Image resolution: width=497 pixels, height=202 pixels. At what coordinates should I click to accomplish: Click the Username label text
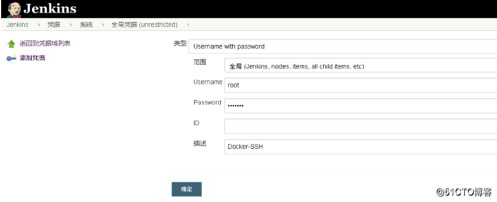(208, 82)
